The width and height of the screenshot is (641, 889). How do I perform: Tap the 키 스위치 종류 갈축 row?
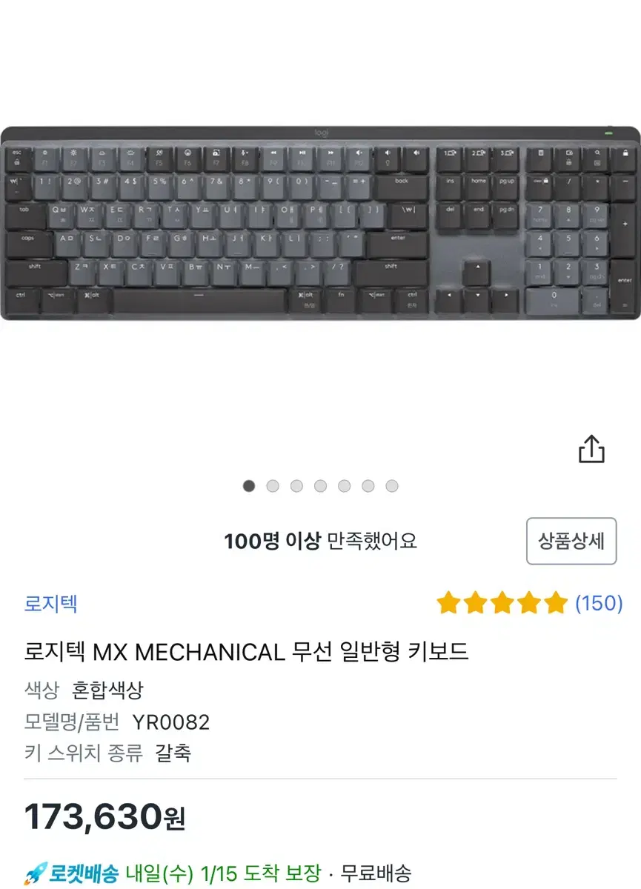point(108,753)
